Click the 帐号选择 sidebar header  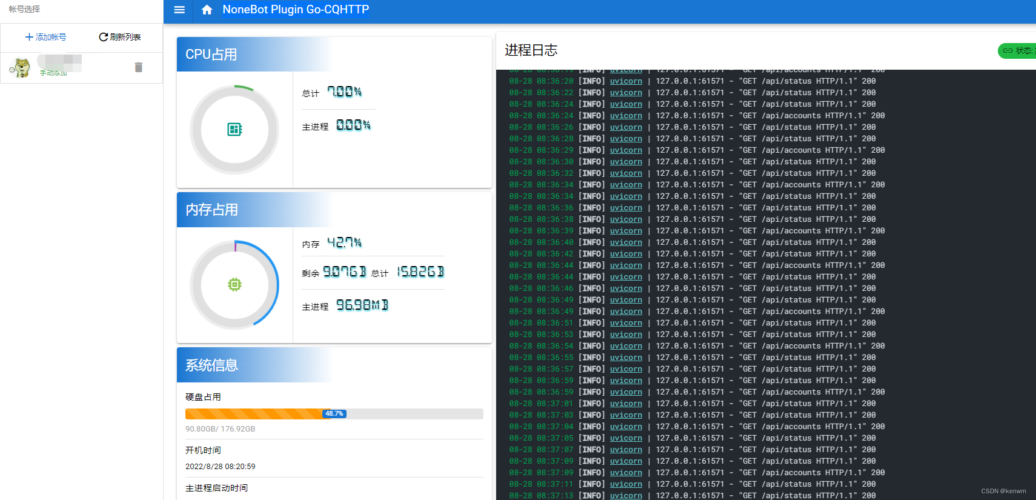[24, 9]
